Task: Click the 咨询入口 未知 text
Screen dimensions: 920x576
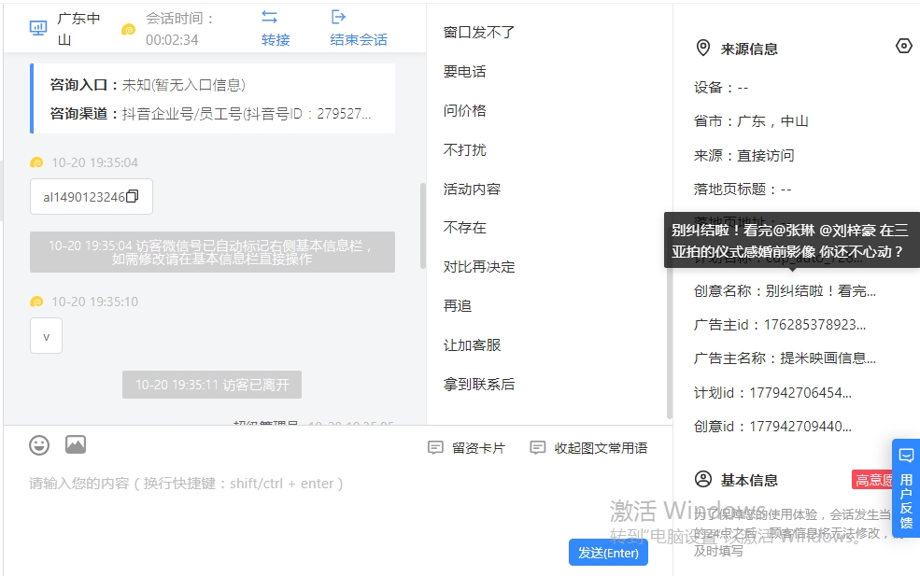Action: click(x=148, y=85)
